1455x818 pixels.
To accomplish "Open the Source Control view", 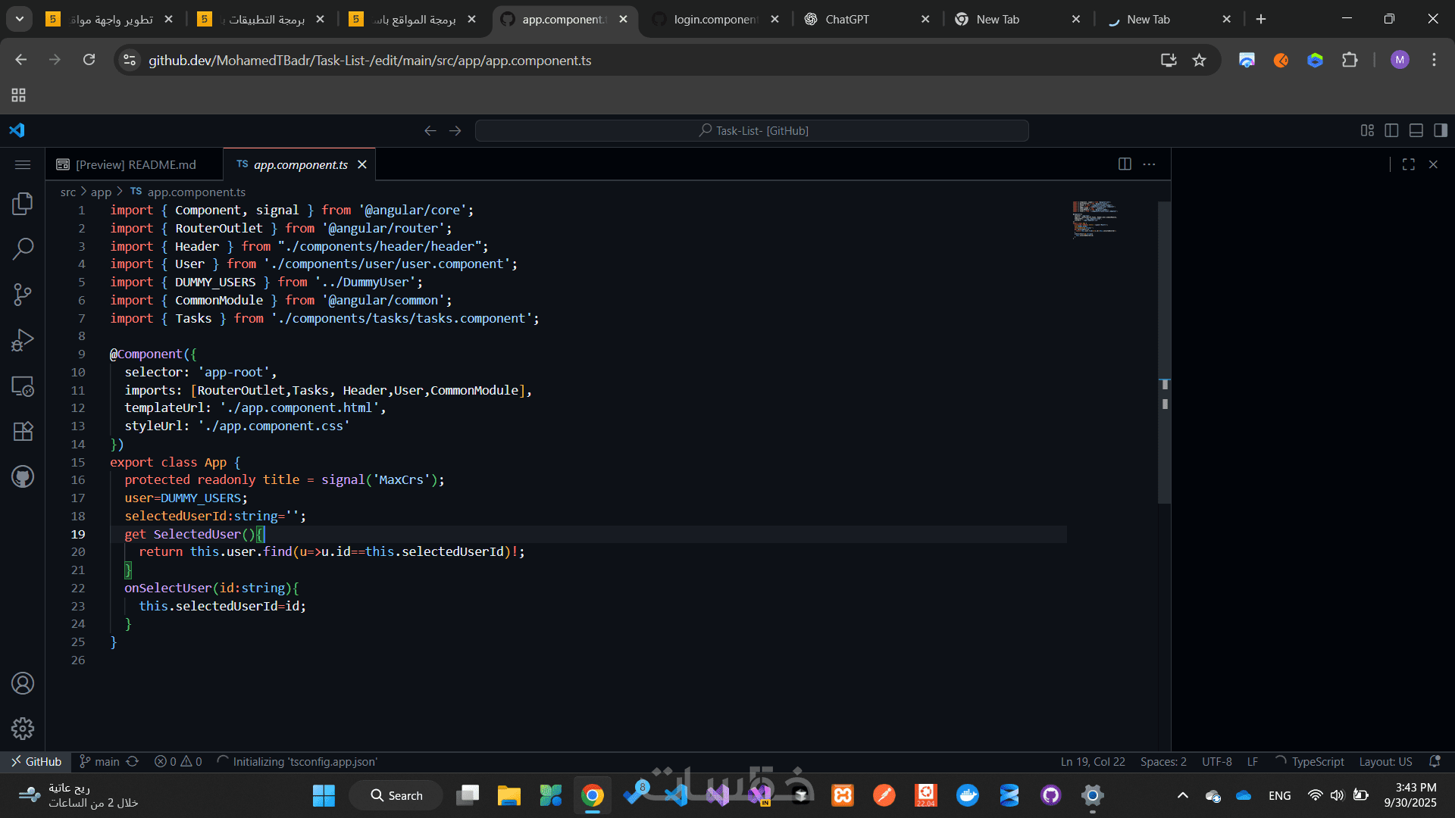I will point(22,294).
